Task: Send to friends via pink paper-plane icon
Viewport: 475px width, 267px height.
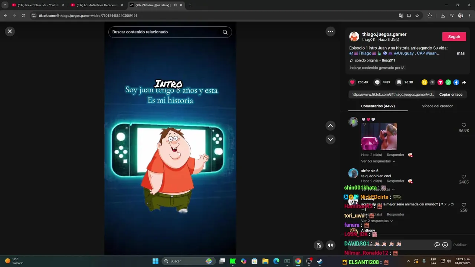Action: pos(440,82)
